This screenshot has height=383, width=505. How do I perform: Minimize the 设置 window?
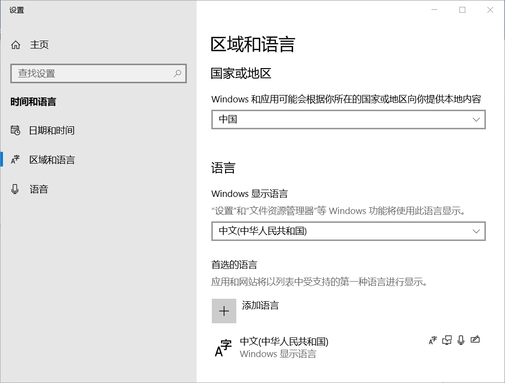tap(434, 10)
